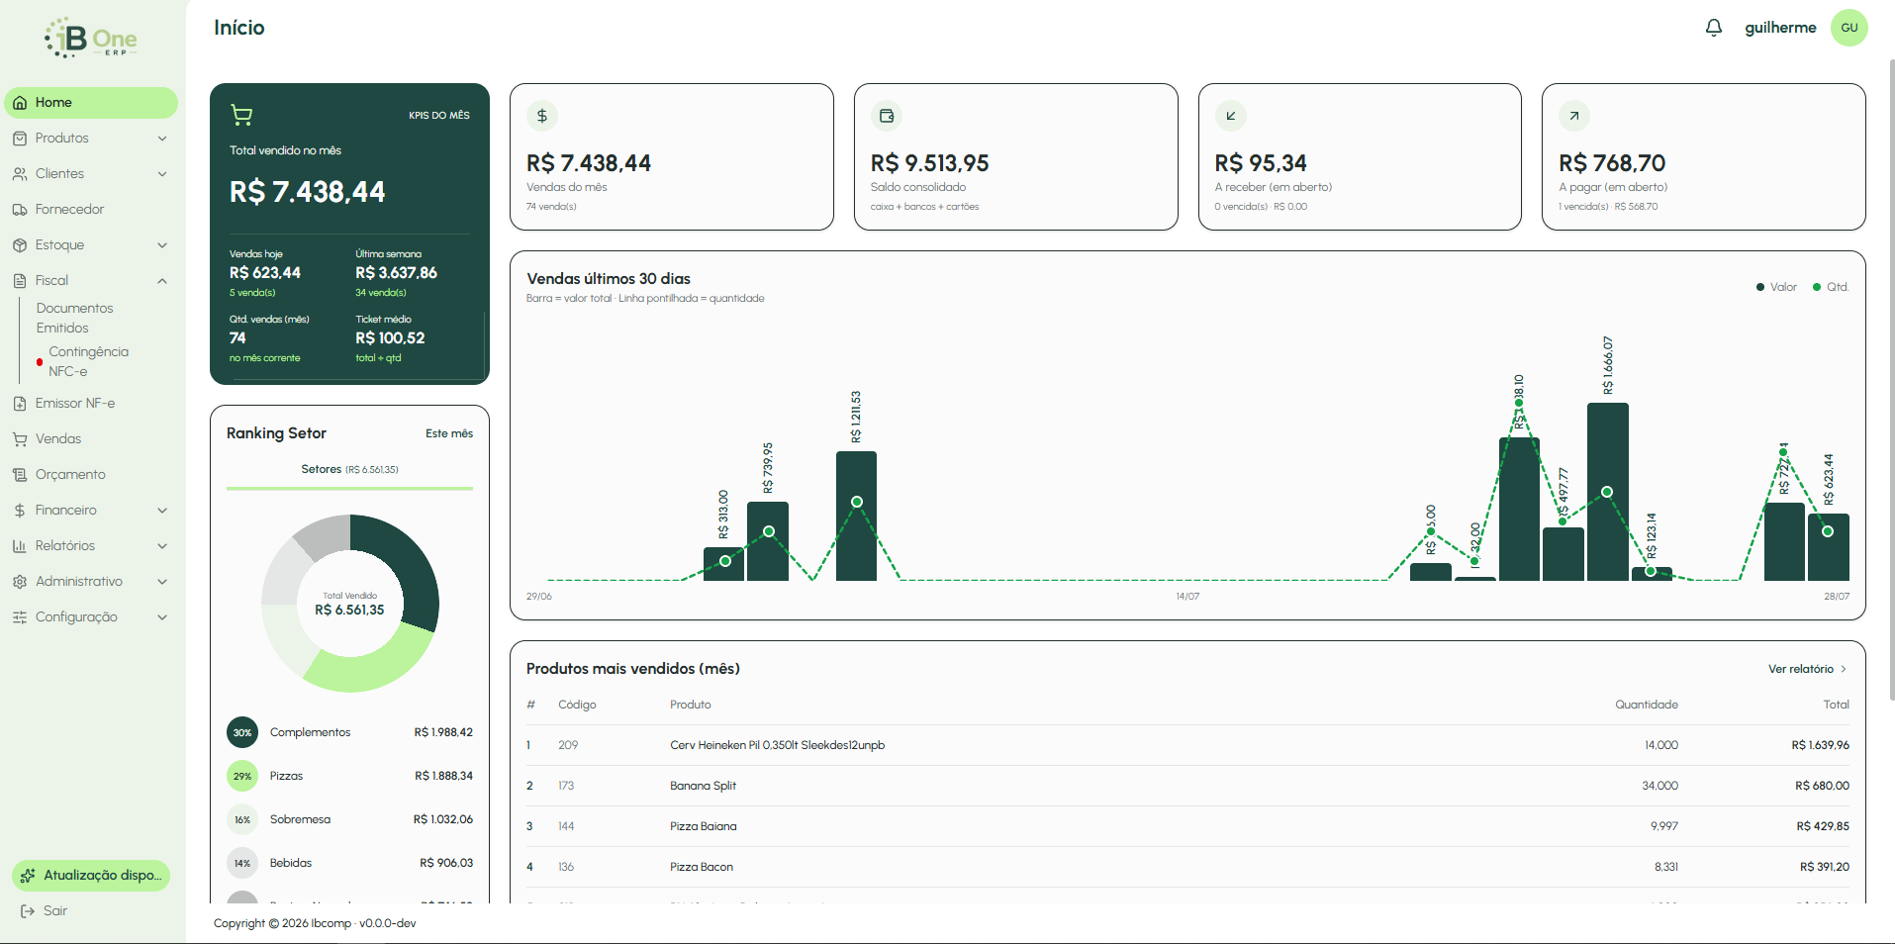Click the dollar icon on Vendas do mês card
Image resolution: width=1895 pixels, height=944 pixels.
542,116
